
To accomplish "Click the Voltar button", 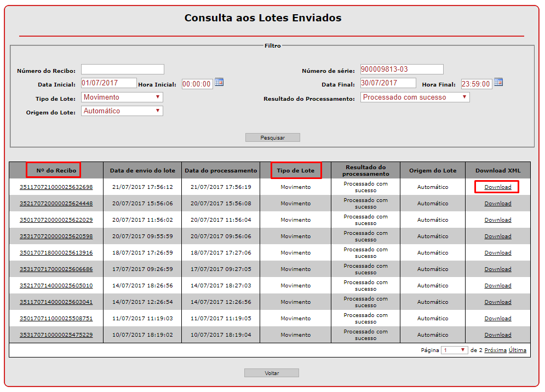I will tap(272, 373).
